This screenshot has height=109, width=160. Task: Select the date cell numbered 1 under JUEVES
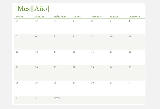pos(73,21)
